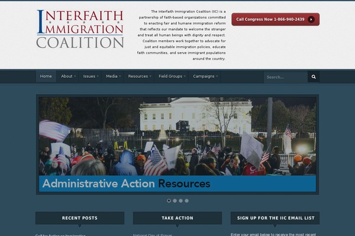
Task: Click Call Congress Now 1-866-940-2439 button
Action: click(275, 19)
